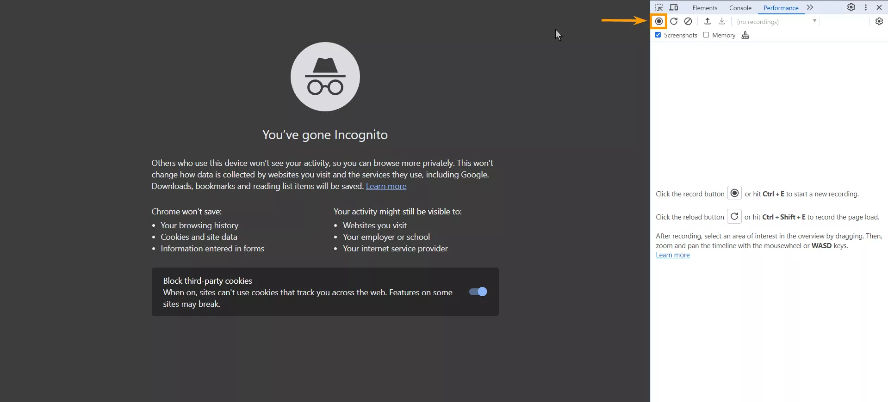This screenshot has height=402, width=888.
Task: Open DevTools settings gear
Action: pyautogui.click(x=851, y=7)
